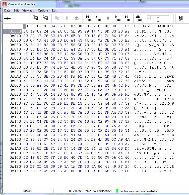Select offset row 0x100

(15, 103)
